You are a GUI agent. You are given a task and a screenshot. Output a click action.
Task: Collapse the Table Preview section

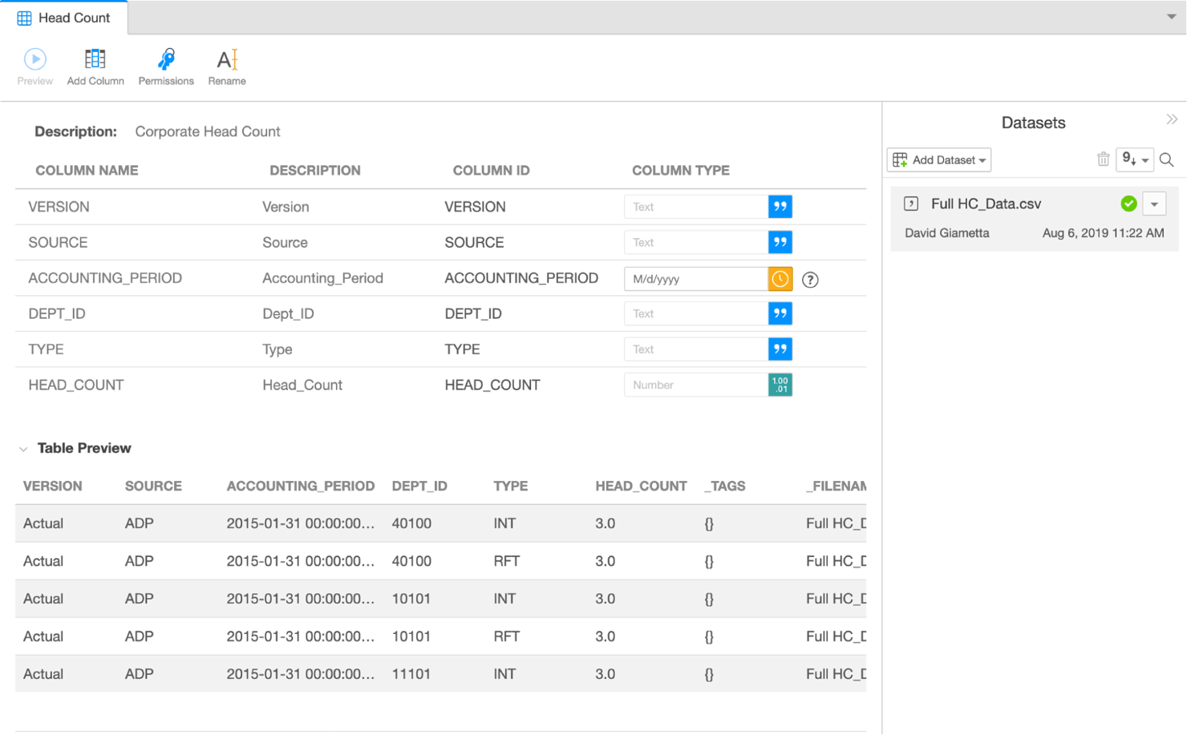click(x=22, y=448)
